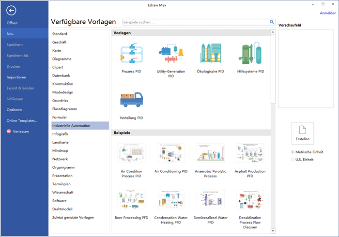The image size is (339, 237).
Task: Click the back arrow button
Action: point(12,11)
